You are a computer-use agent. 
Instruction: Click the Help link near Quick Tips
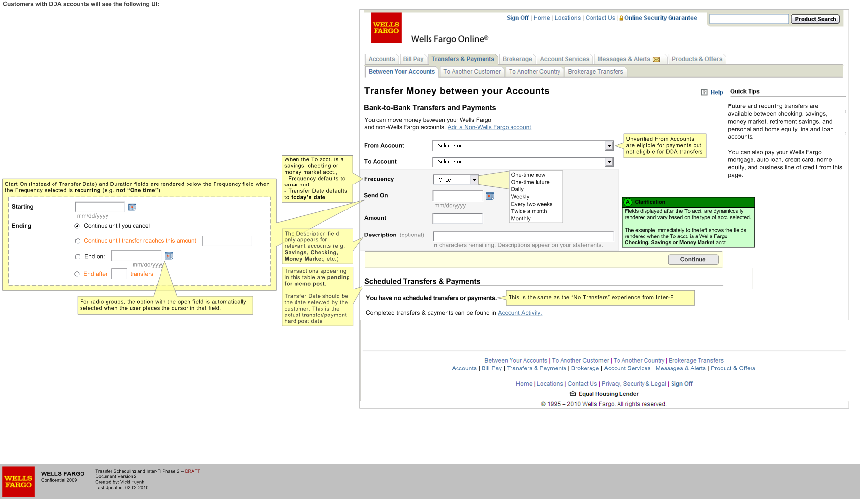(717, 92)
